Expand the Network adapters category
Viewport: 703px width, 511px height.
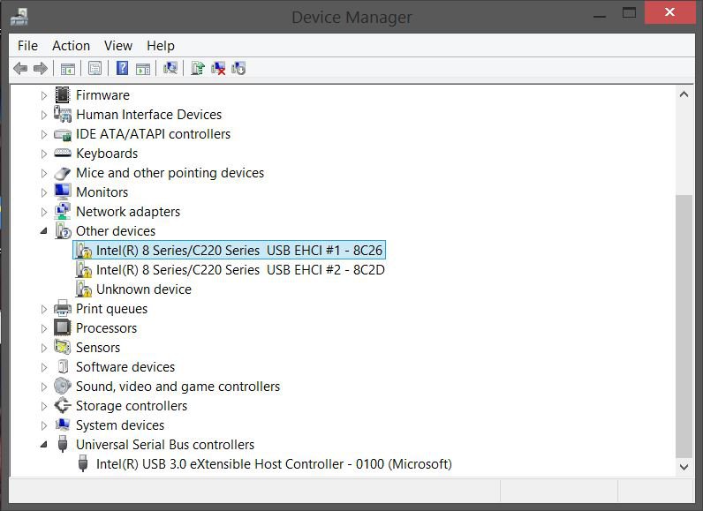click(x=44, y=212)
